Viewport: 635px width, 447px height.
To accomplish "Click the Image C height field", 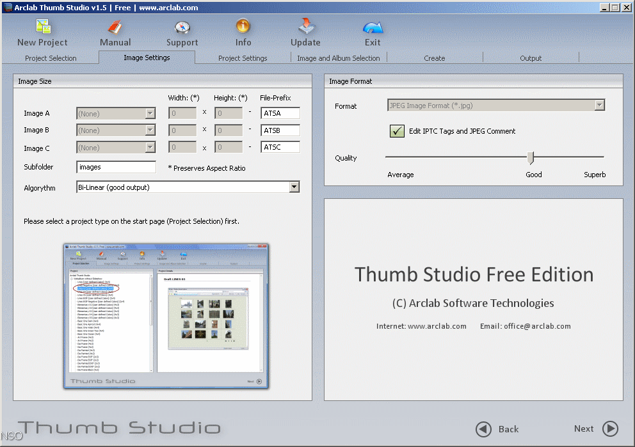I will click(229, 147).
